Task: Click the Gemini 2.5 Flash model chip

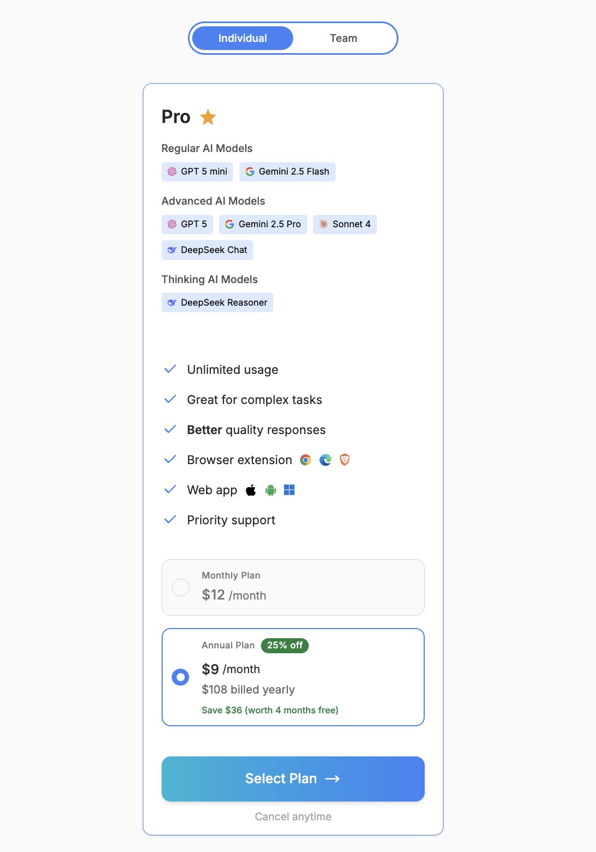Action: [x=287, y=172]
